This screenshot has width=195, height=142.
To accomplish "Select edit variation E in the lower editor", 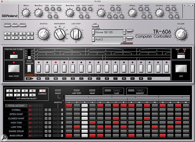I will coord(9,95).
